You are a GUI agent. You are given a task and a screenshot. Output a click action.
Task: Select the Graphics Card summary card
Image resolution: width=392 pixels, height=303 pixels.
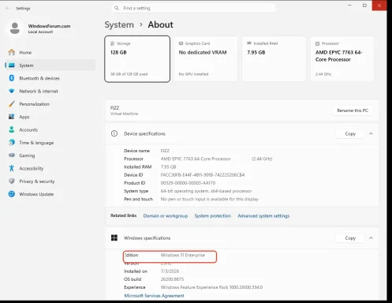pos(205,59)
